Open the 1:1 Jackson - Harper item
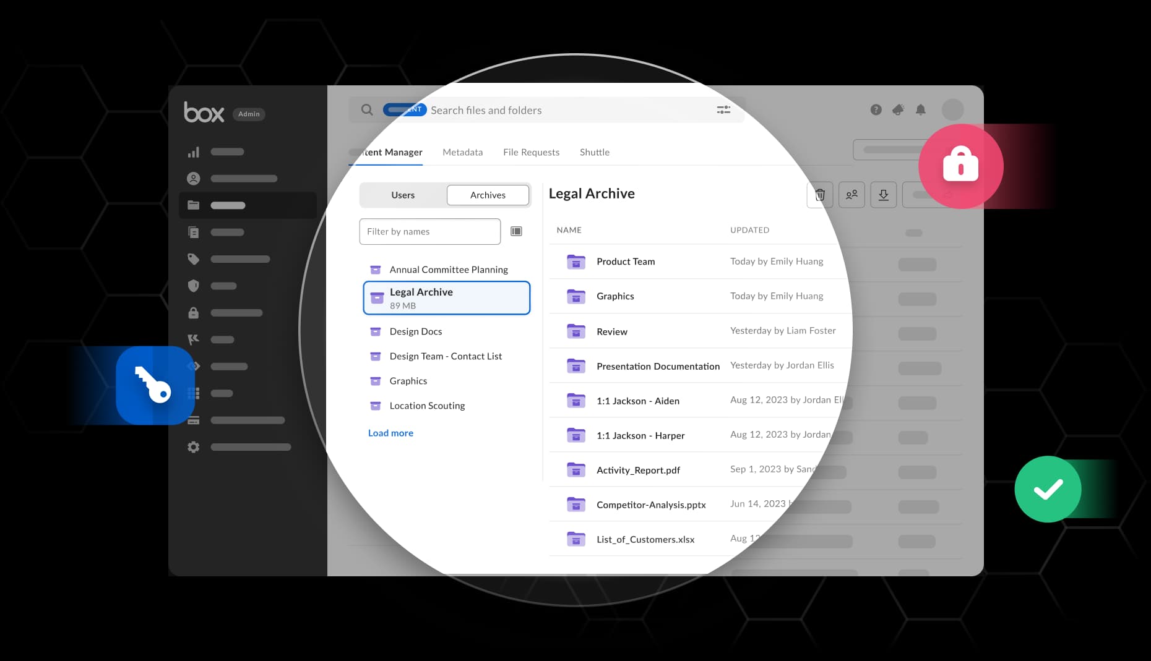The image size is (1151, 661). pyautogui.click(x=640, y=435)
